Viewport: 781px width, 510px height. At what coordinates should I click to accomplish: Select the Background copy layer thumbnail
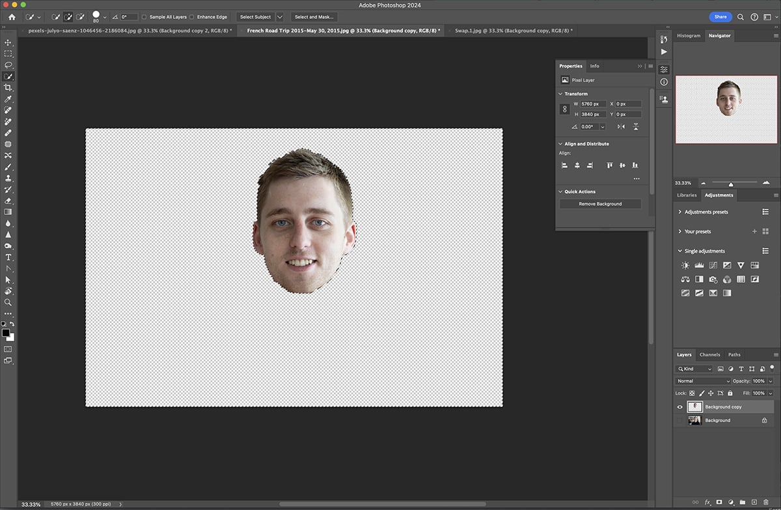[695, 406]
